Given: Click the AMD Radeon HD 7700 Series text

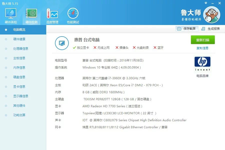Looking at the screenshot, I should pos(112,106).
